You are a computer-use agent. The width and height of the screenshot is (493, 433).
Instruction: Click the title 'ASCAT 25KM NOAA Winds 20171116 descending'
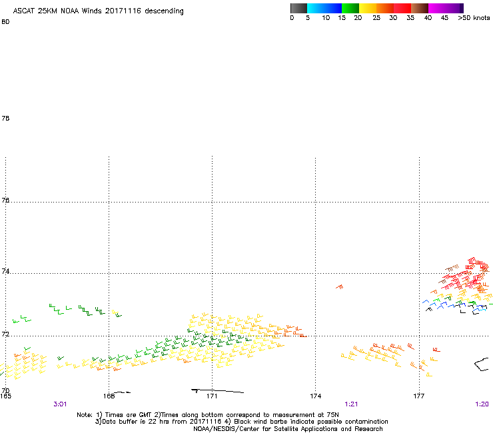[x=98, y=11]
